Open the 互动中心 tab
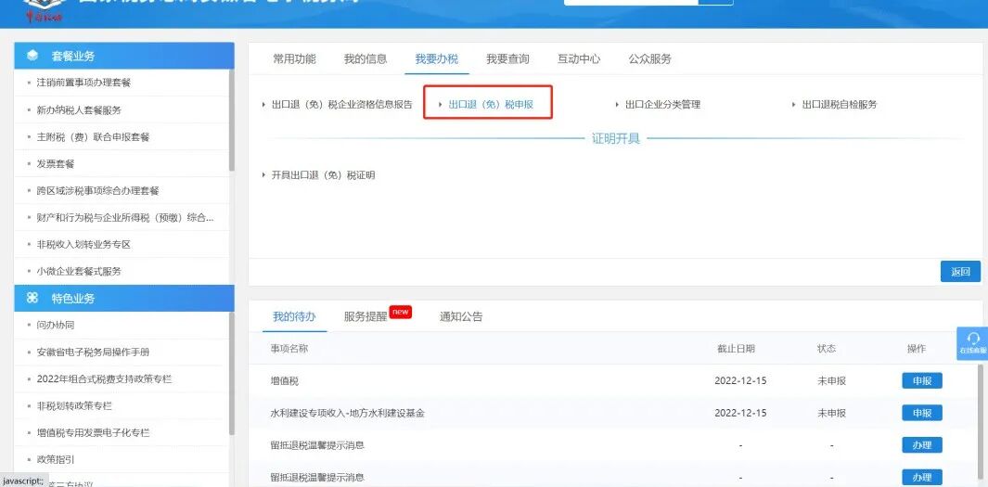Viewport: 988px width, 487px height. click(x=579, y=59)
